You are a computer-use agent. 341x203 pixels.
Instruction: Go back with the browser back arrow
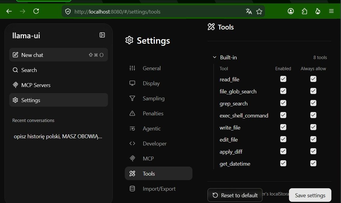click(9, 11)
